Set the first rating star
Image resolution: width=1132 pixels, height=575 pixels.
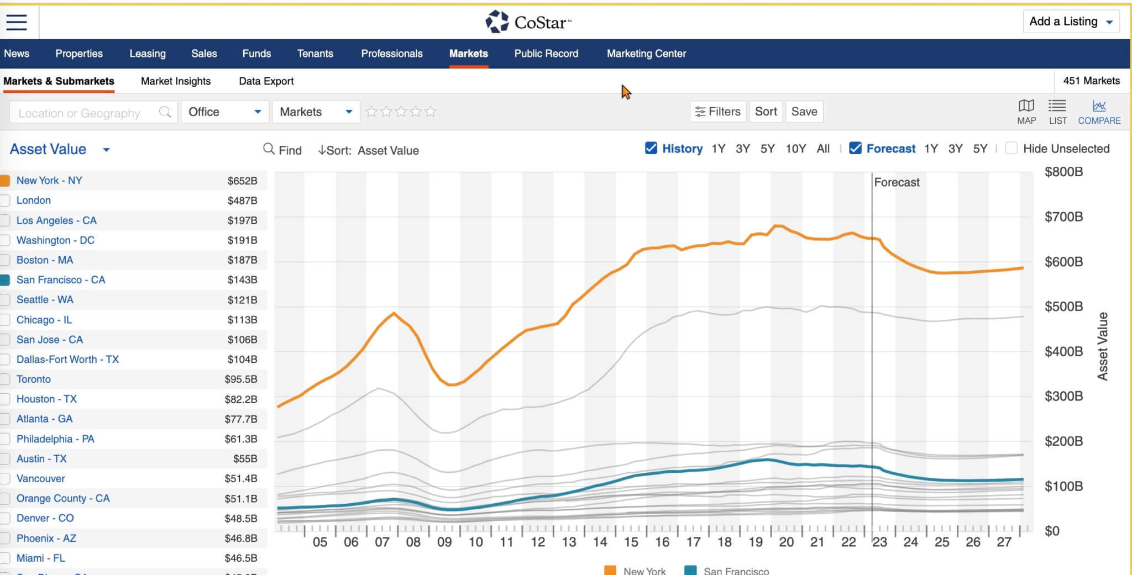tap(371, 112)
